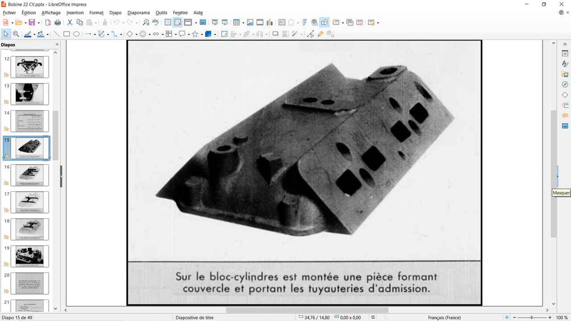
Task: Export directly as PDF icon
Action: [x=48, y=22]
